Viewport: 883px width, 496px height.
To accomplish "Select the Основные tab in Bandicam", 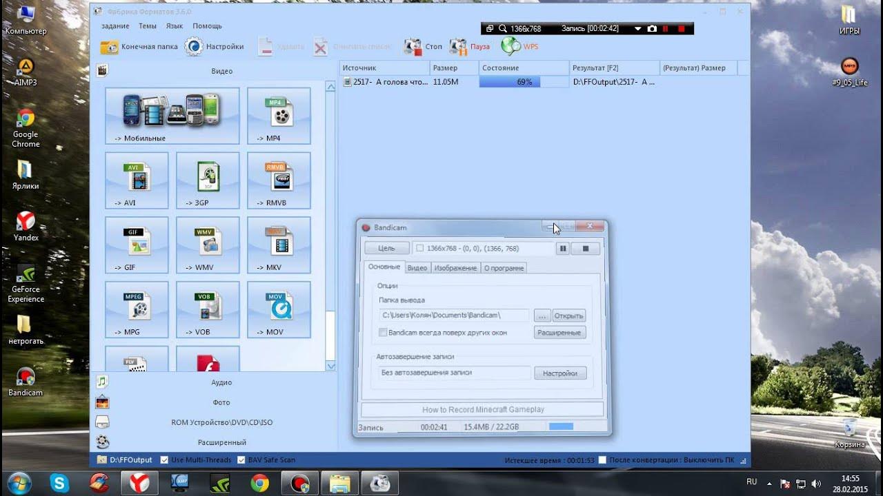I will point(384,267).
